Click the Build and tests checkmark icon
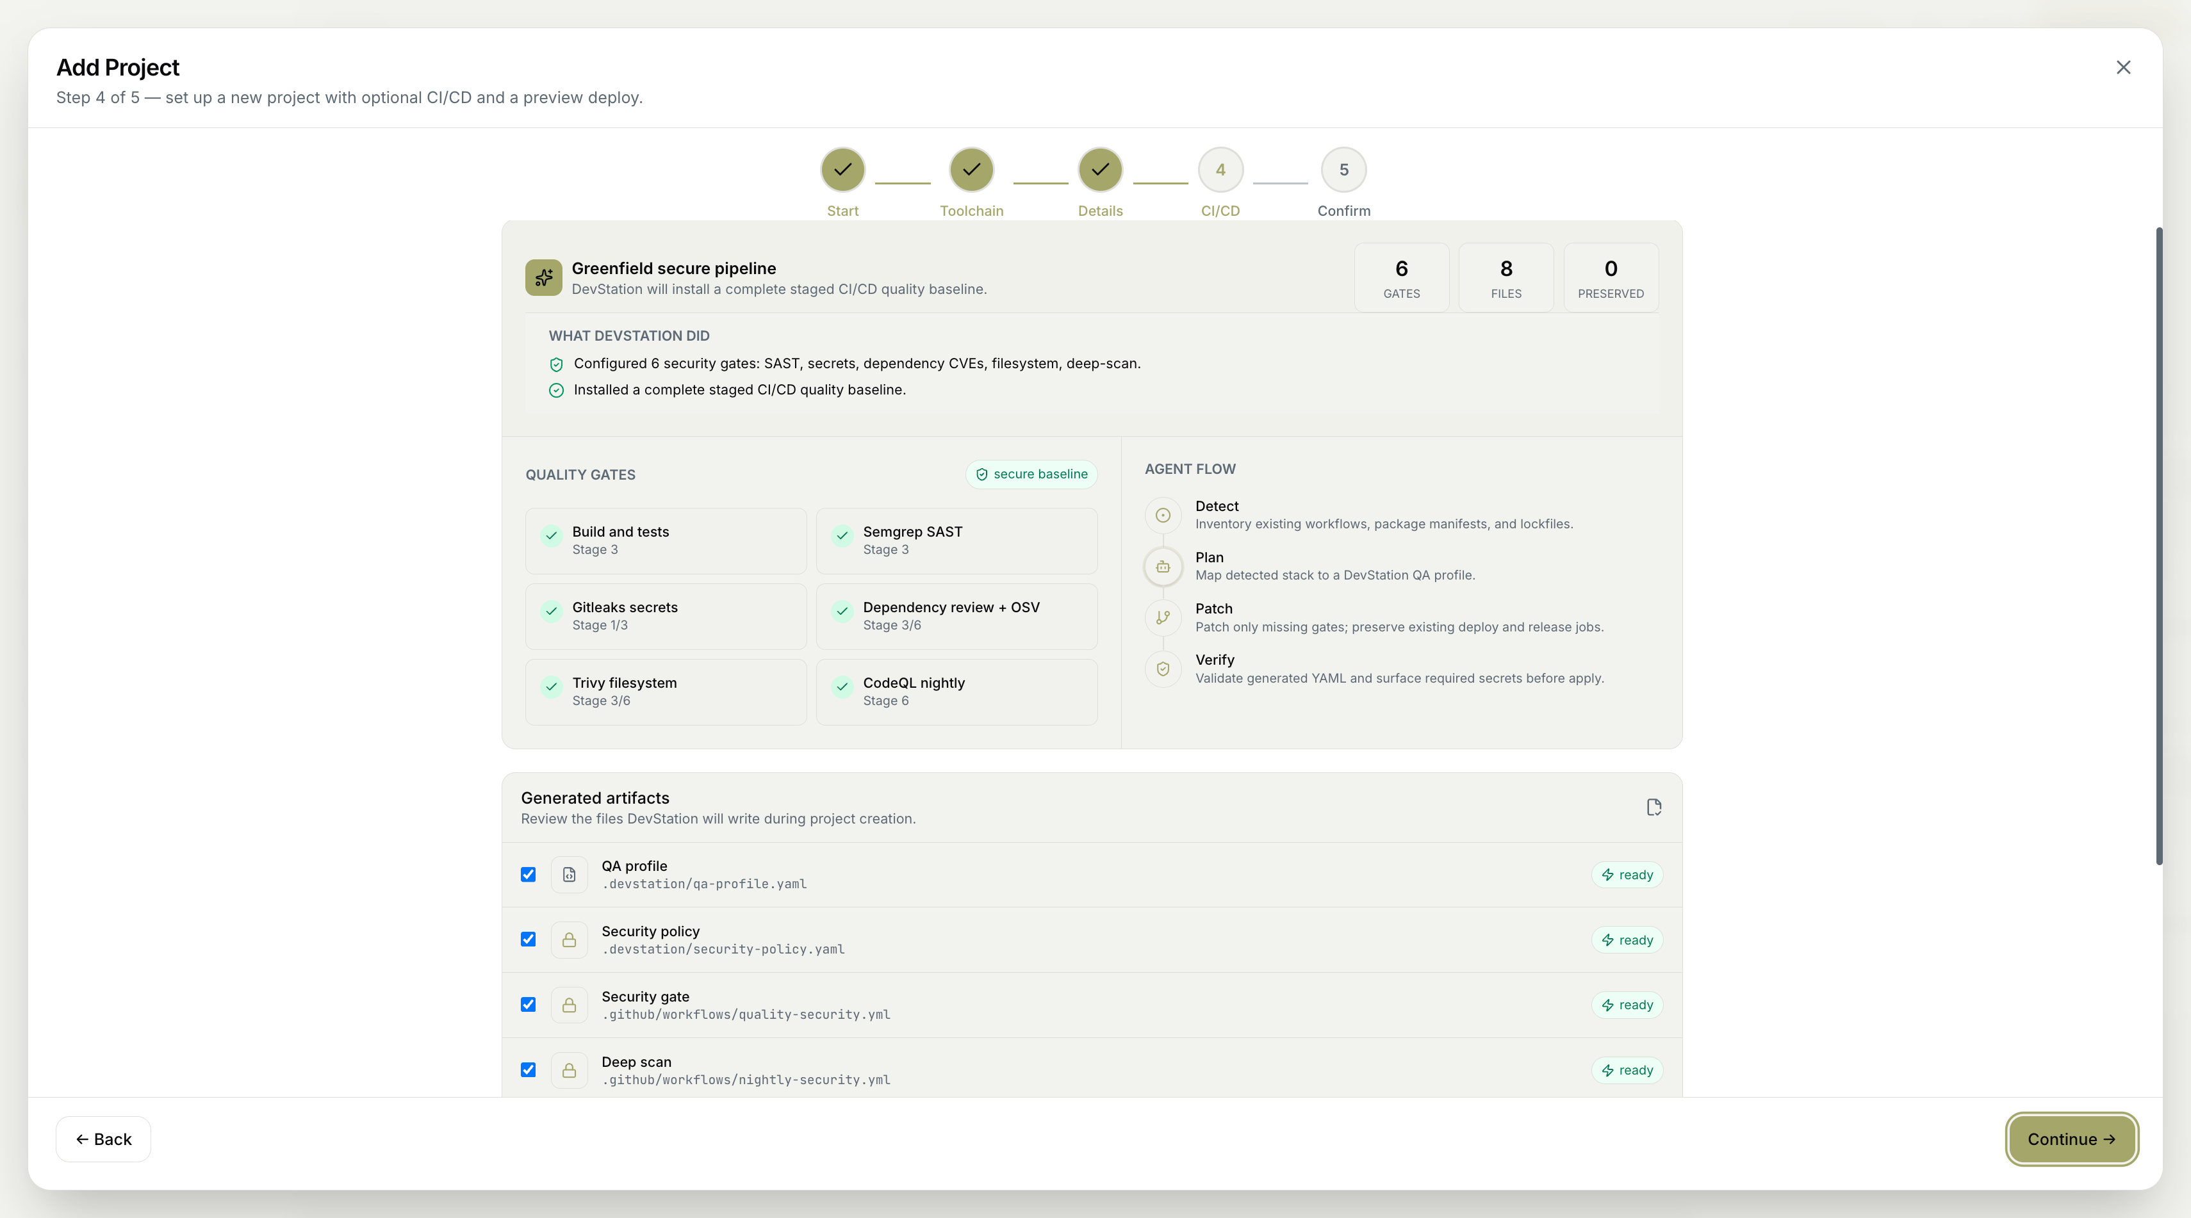 click(x=551, y=535)
